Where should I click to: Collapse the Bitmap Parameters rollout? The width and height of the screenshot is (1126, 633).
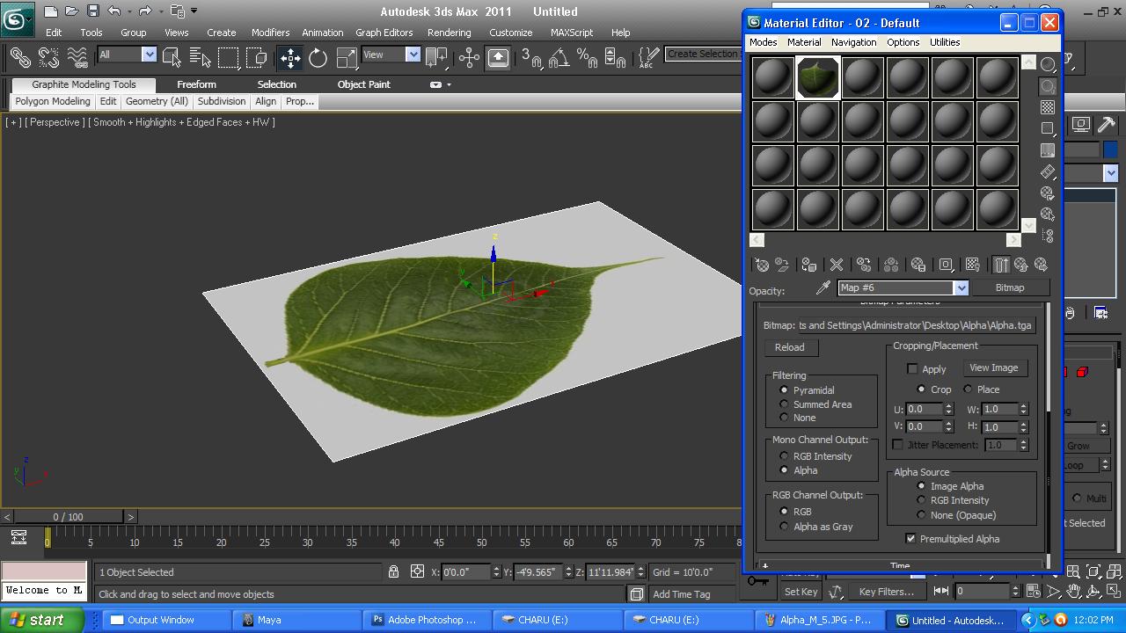point(902,303)
